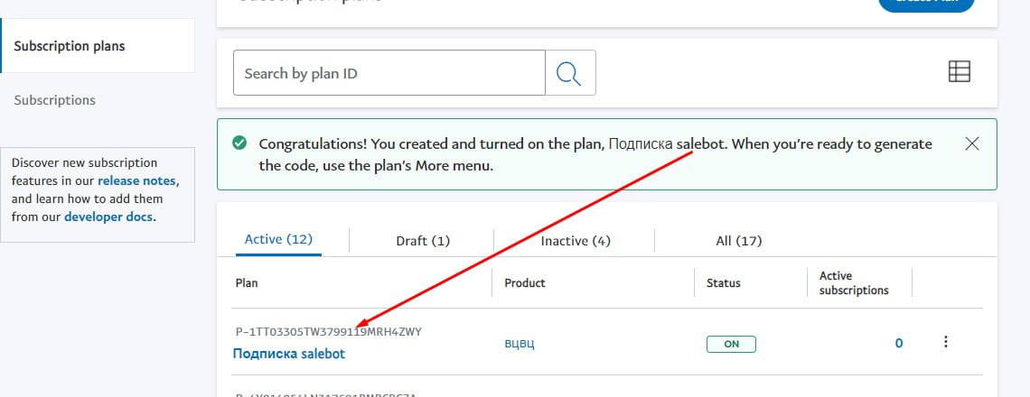Viewport: 1030px width, 397px height.
Task: Focus the Search by plan ID field
Action: pyautogui.click(x=389, y=73)
